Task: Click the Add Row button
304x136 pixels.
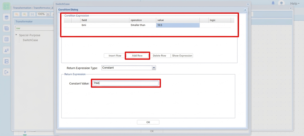Action: [137, 56]
